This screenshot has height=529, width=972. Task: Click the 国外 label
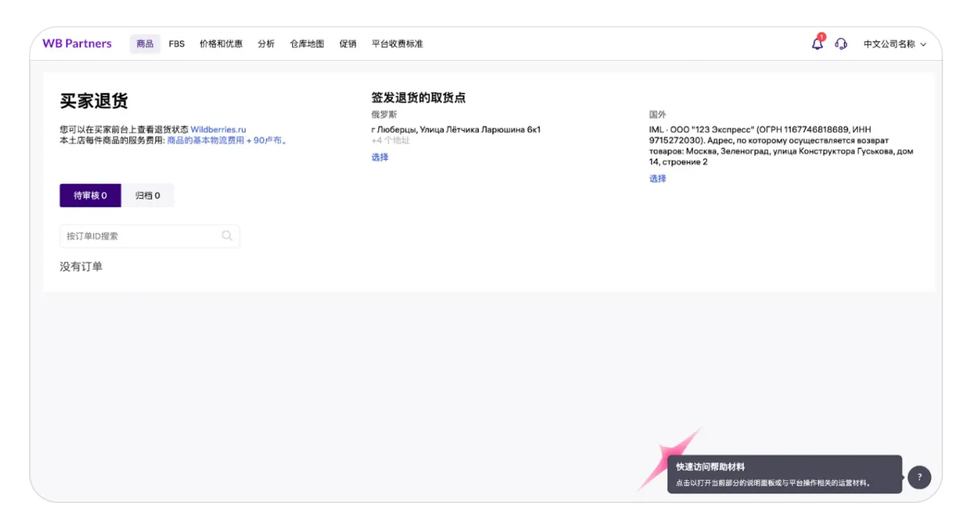[x=657, y=114]
